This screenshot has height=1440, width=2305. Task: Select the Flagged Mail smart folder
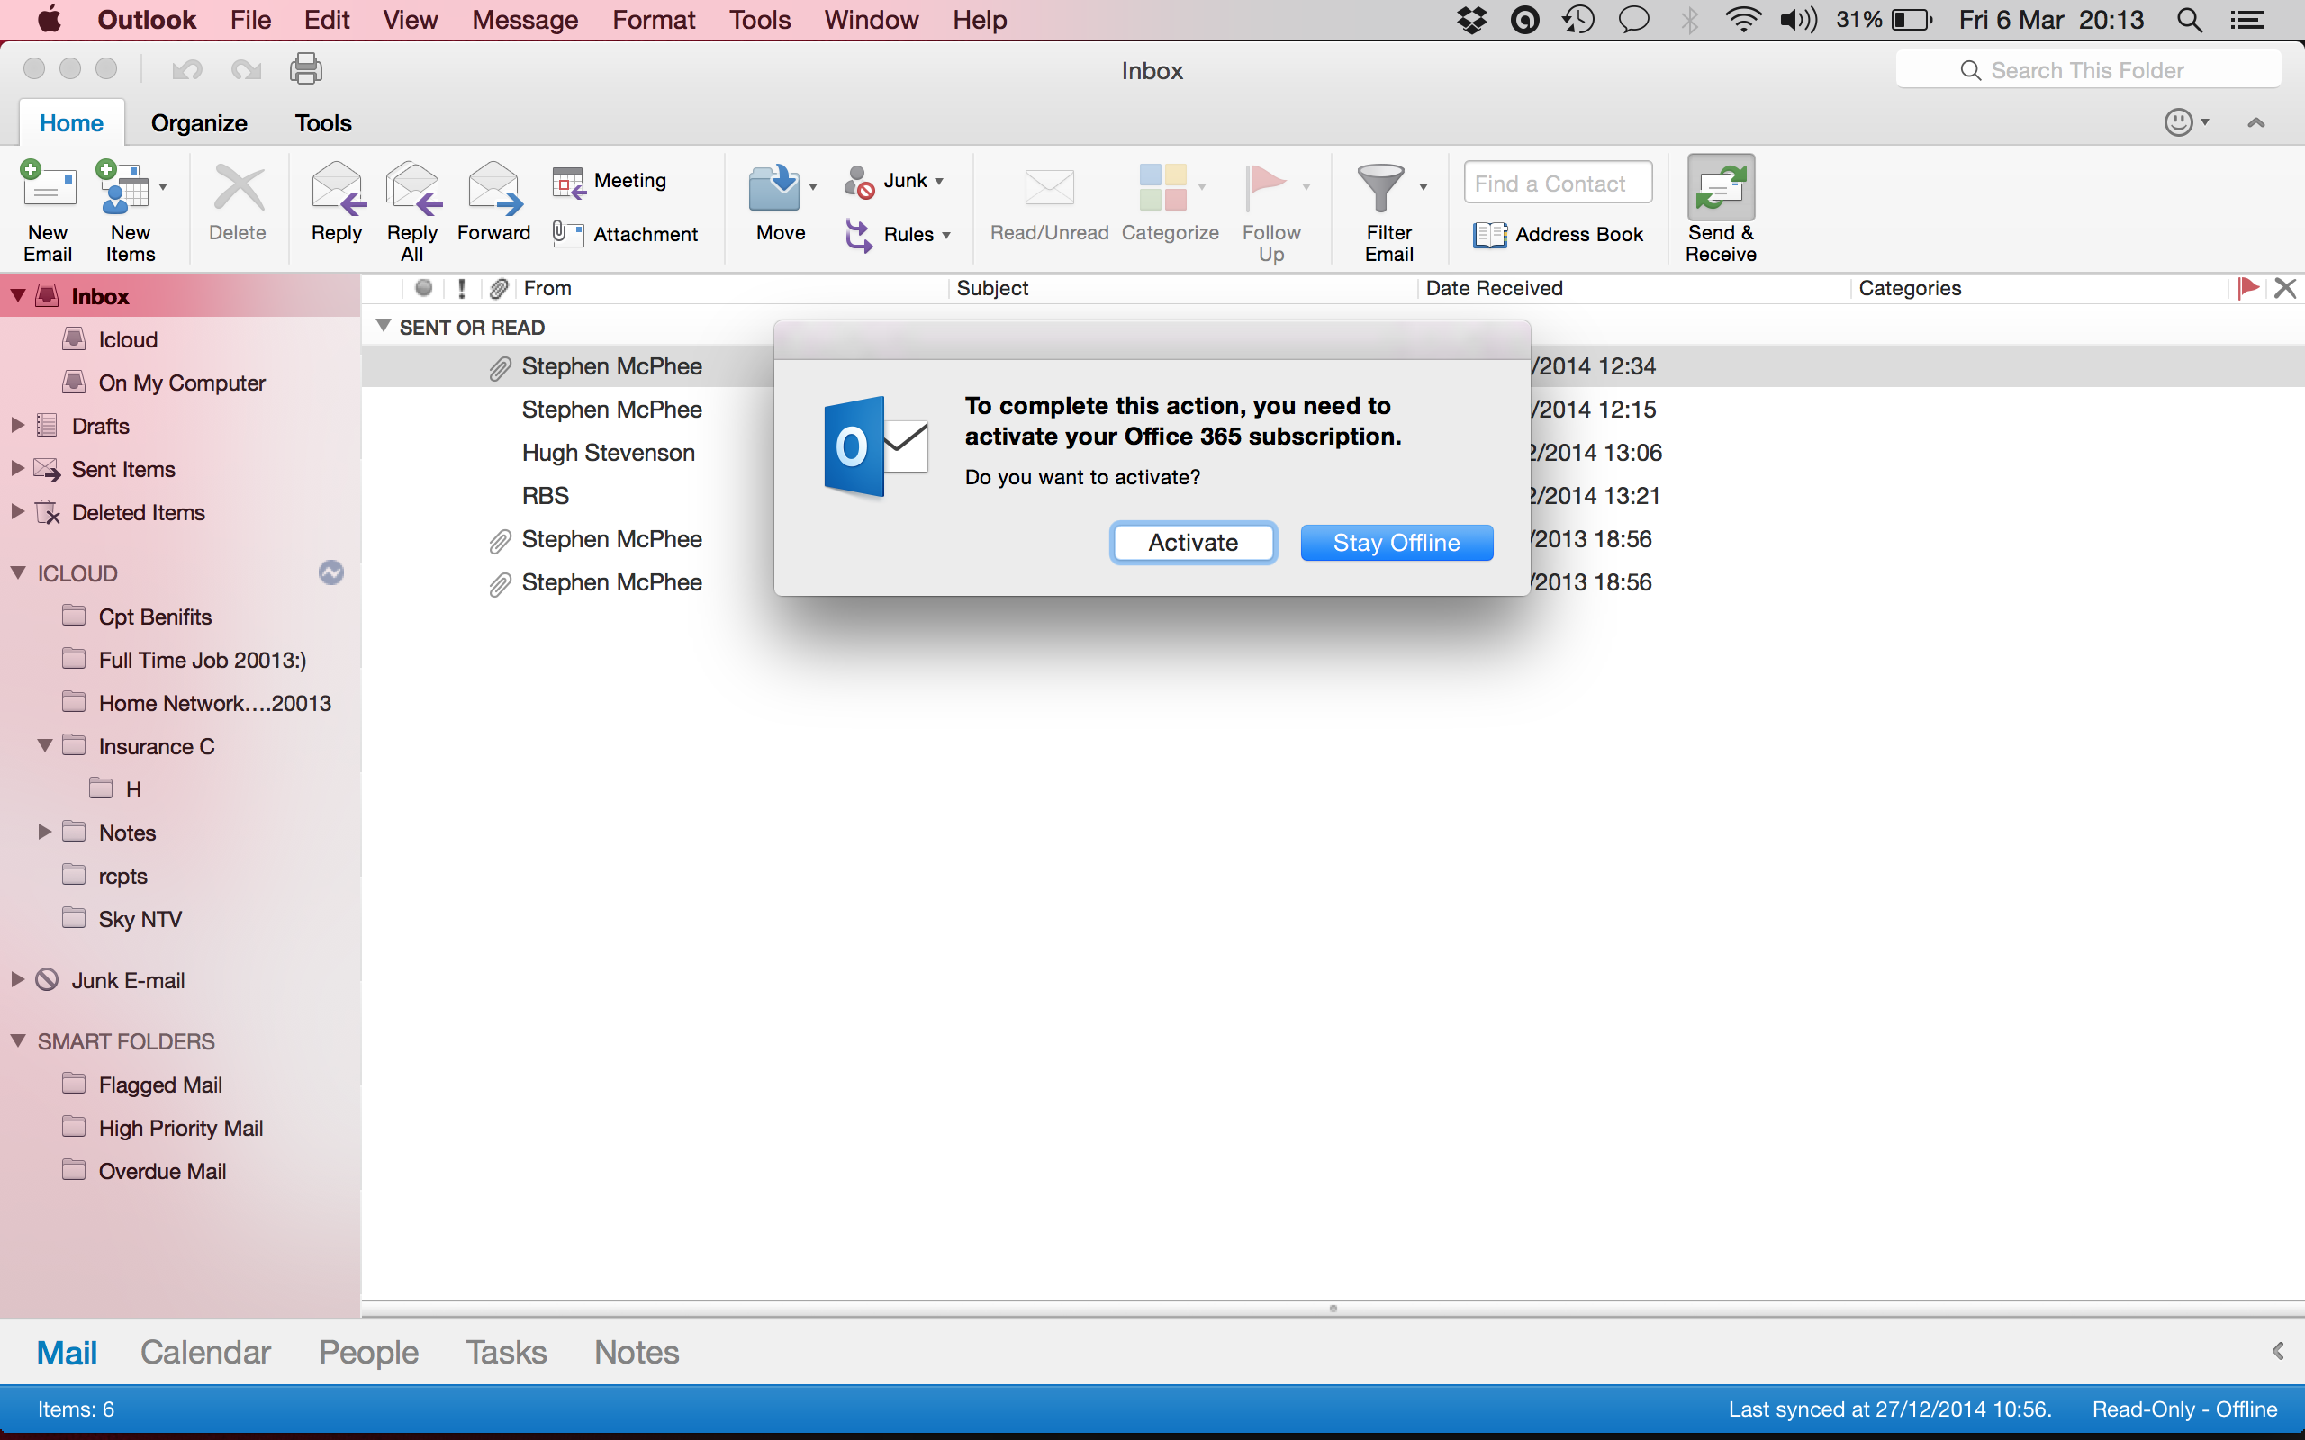pyautogui.click(x=160, y=1084)
